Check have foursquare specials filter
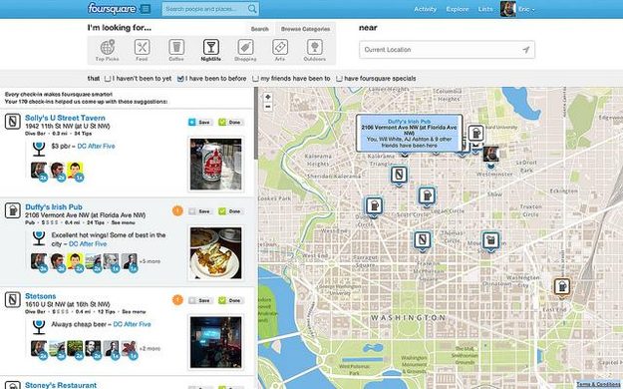623x389 pixels. tap(339, 79)
